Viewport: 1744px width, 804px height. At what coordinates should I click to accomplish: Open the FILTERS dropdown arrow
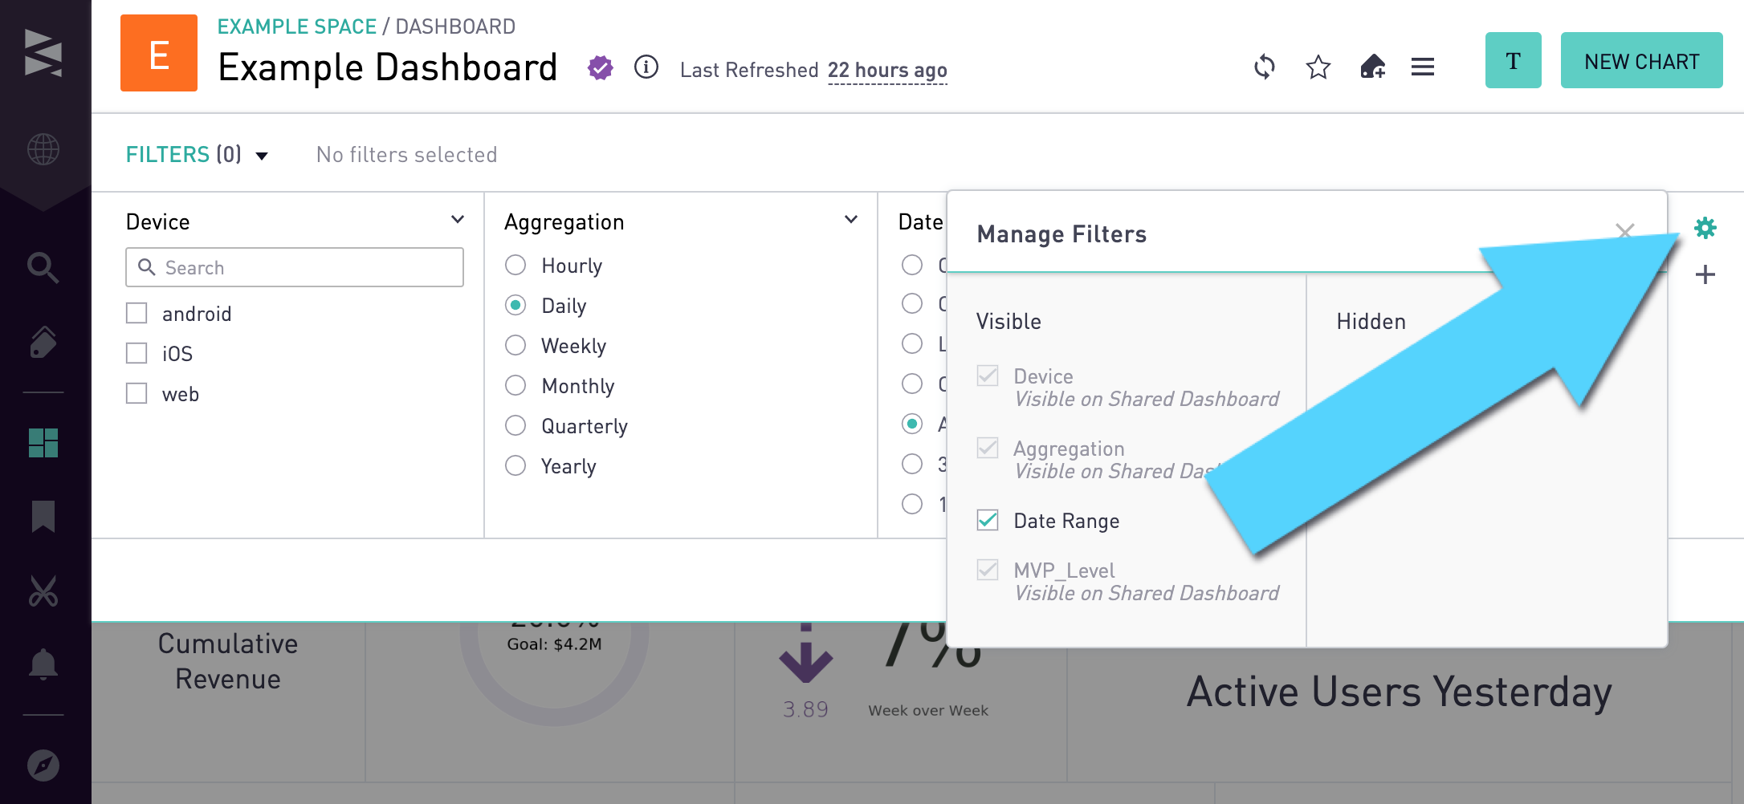point(261,155)
